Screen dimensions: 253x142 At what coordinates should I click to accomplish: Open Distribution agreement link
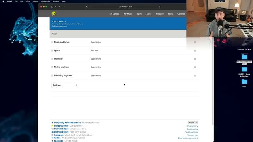pos(188,138)
